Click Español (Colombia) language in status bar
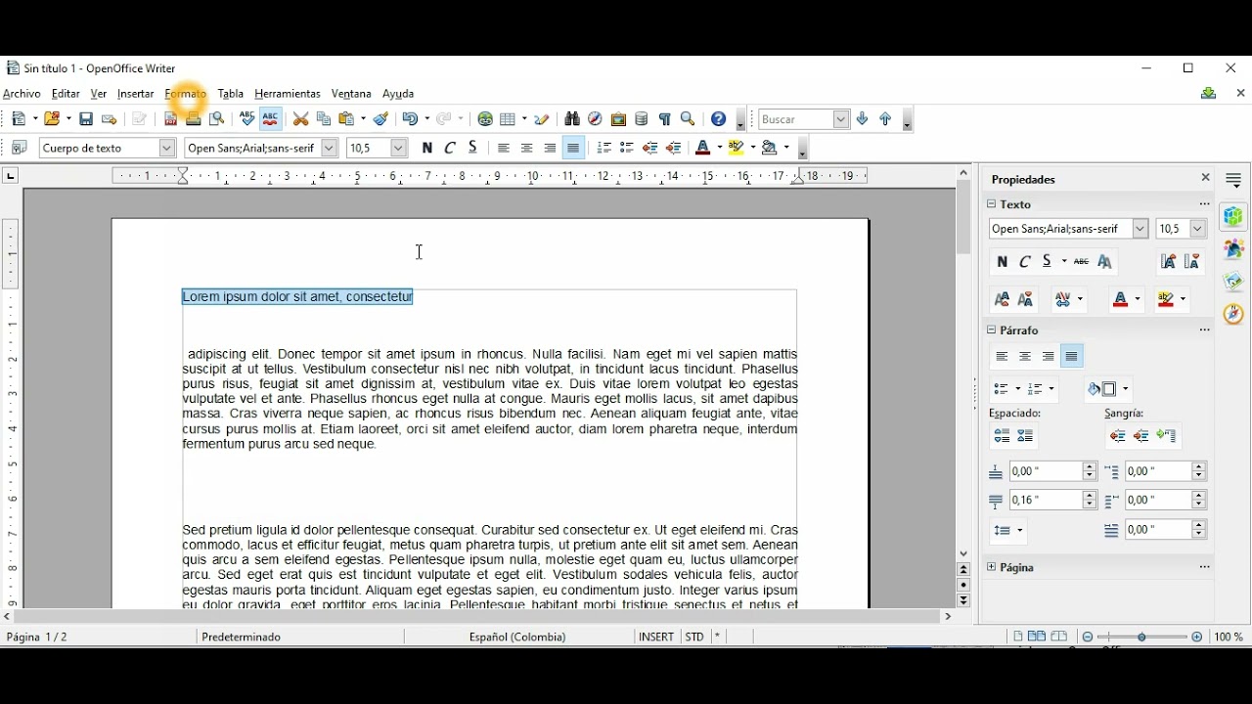 pyautogui.click(x=518, y=638)
